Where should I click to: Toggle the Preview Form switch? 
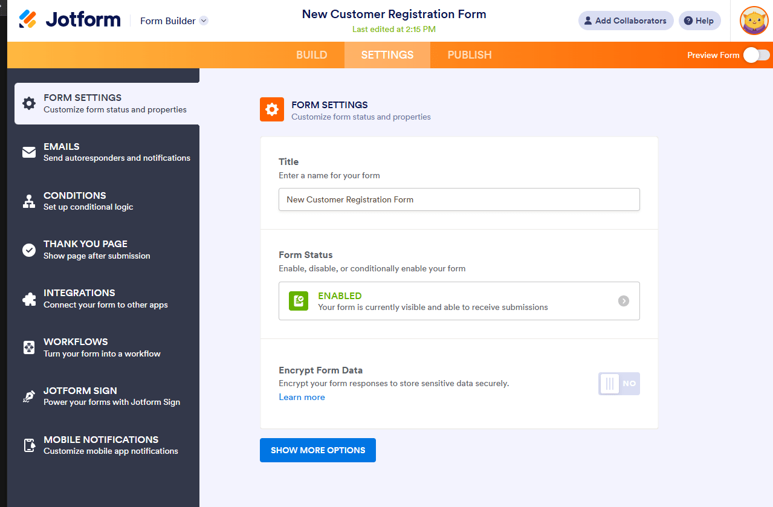[757, 55]
